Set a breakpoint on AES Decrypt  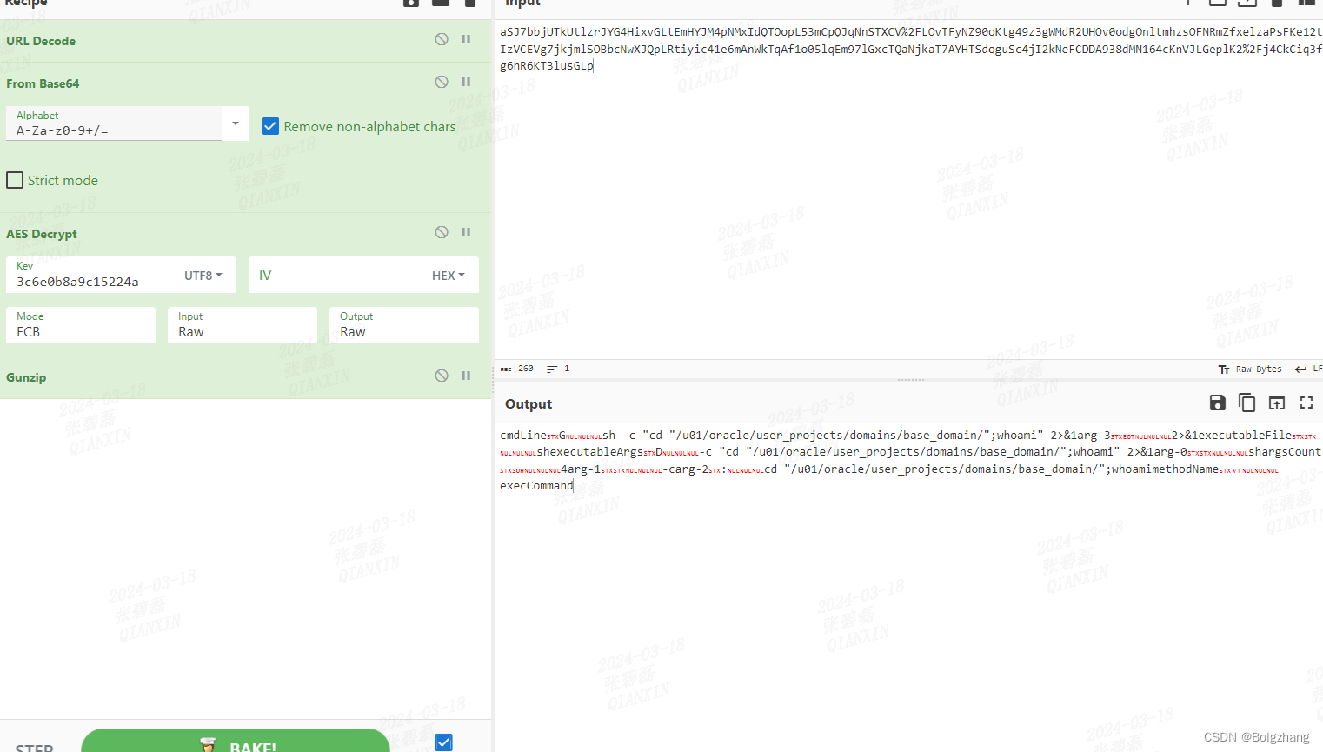pyautogui.click(x=466, y=232)
